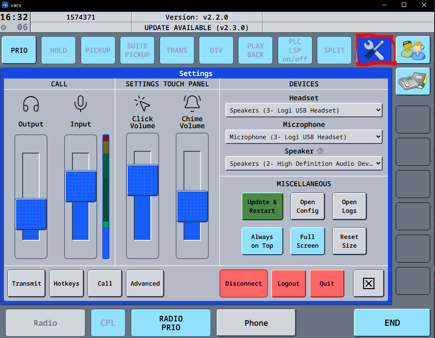Open the settings wrench and screwdriver icon
The height and width of the screenshot is (338, 435).
(x=374, y=50)
